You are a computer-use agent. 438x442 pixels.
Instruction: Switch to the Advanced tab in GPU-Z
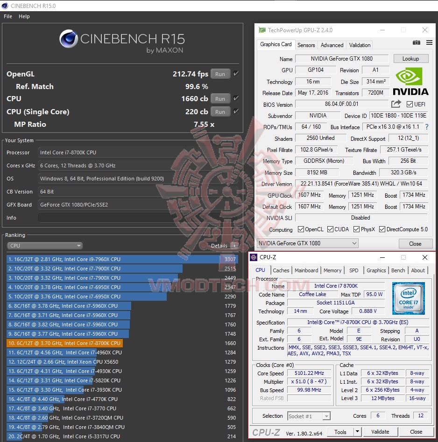[x=332, y=45]
